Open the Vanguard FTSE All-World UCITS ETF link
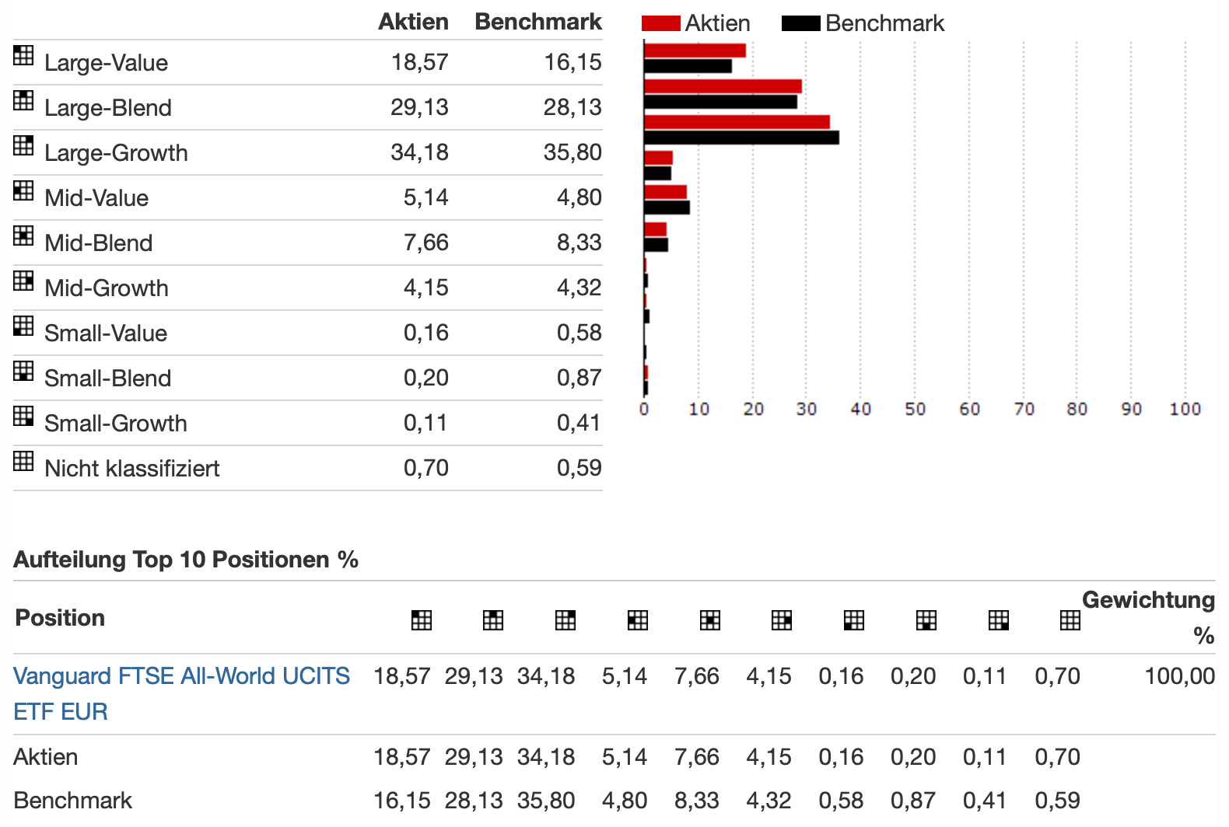 point(181,676)
